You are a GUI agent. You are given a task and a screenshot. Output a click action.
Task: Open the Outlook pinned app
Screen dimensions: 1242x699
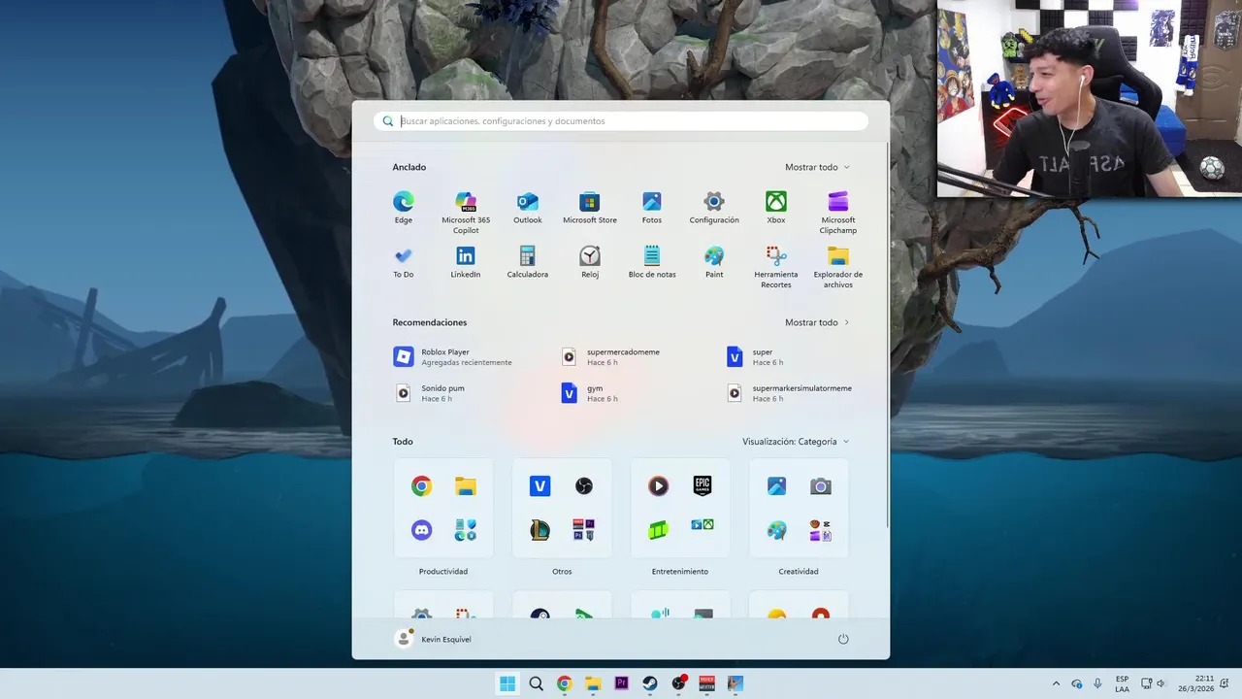pyautogui.click(x=528, y=208)
